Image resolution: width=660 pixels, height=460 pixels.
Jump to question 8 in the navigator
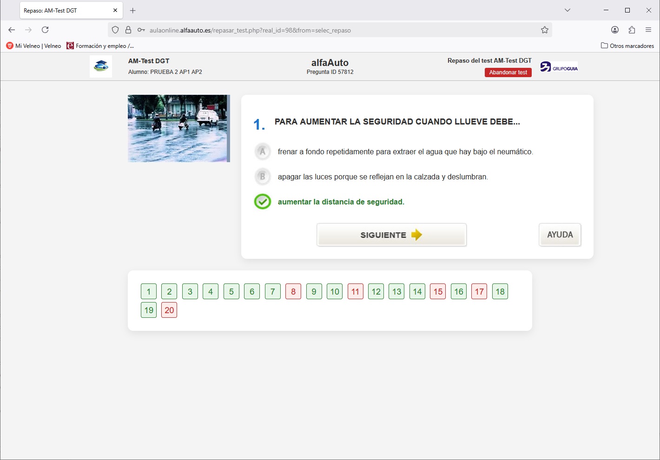coord(293,291)
